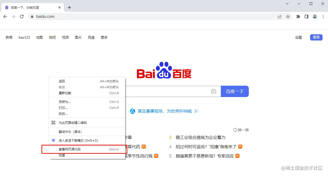The width and height of the screenshot is (328, 176).
Task: Bookmark this page with the star icon
Action: click(288, 17)
